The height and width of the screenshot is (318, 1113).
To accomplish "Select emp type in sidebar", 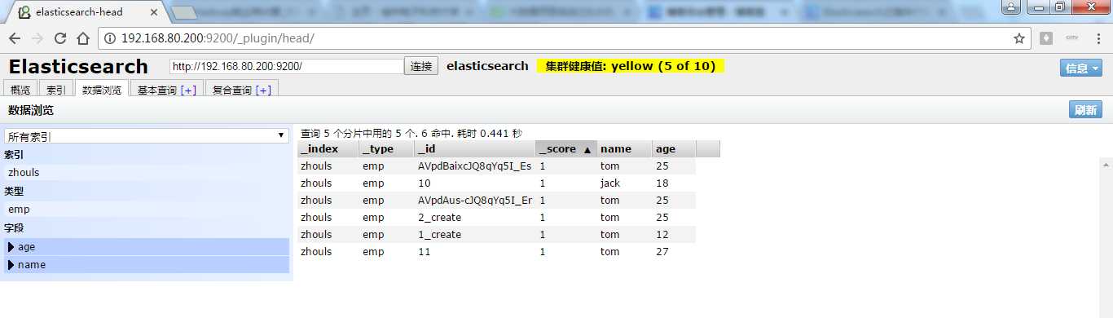I will (x=147, y=209).
